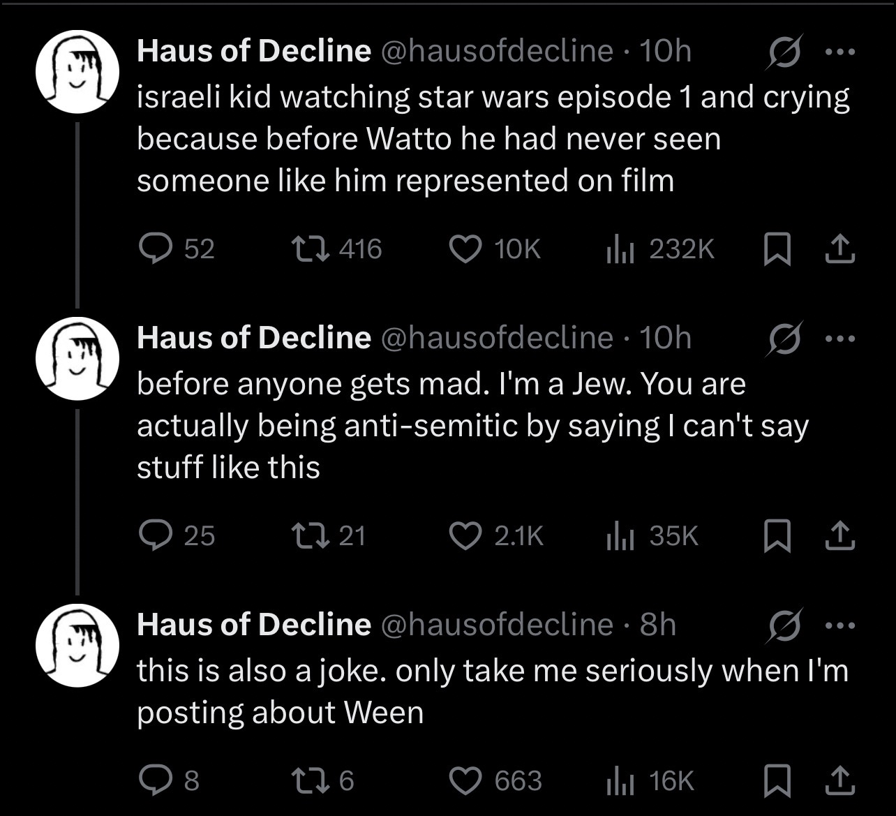This screenshot has width=896, height=816.
Task: Bookmark the "before anyone gets mad" tweet
Action: coord(777,536)
